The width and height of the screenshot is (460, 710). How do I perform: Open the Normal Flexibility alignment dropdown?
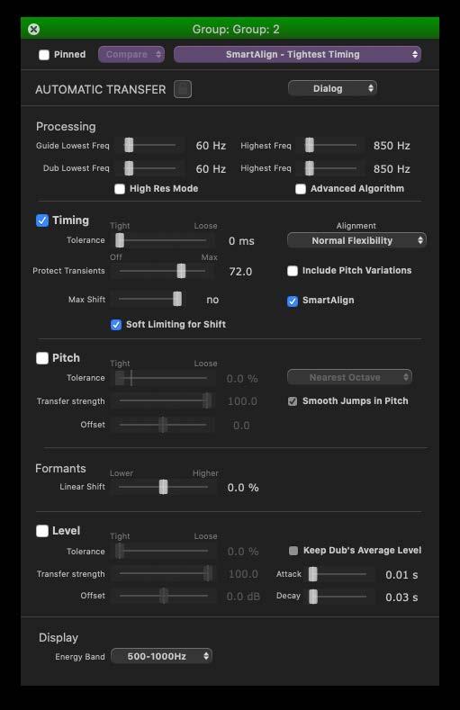point(356,240)
